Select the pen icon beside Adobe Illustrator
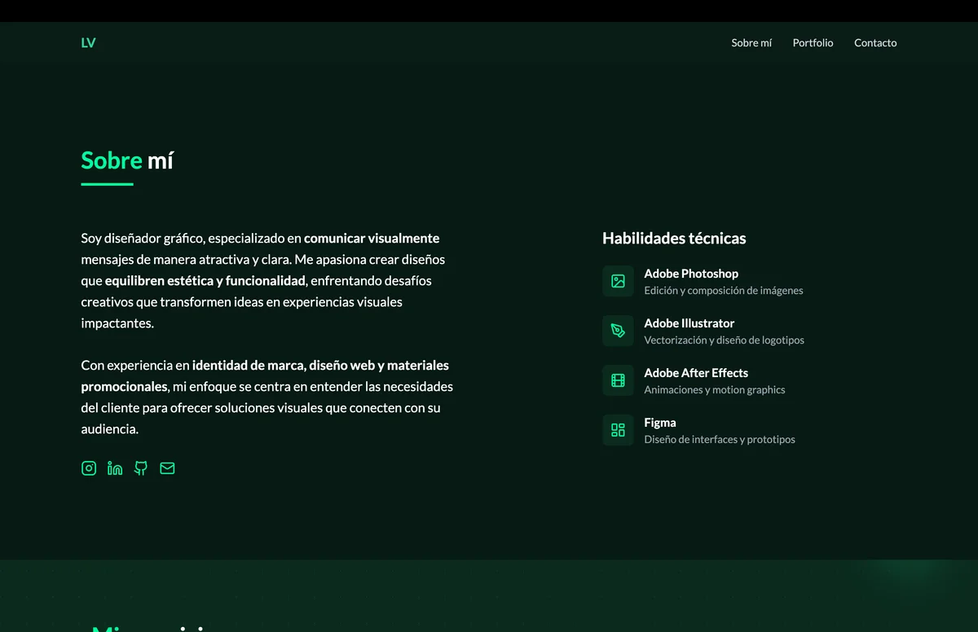978x632 pixels. pos(618,331)
